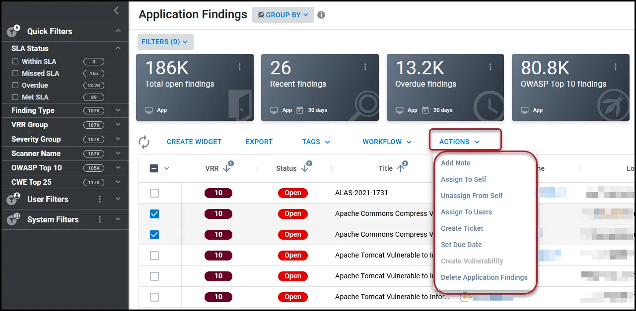Open the OWASP Top 10 findings card menu
The image size is (636, 311).
coord(616,67)
